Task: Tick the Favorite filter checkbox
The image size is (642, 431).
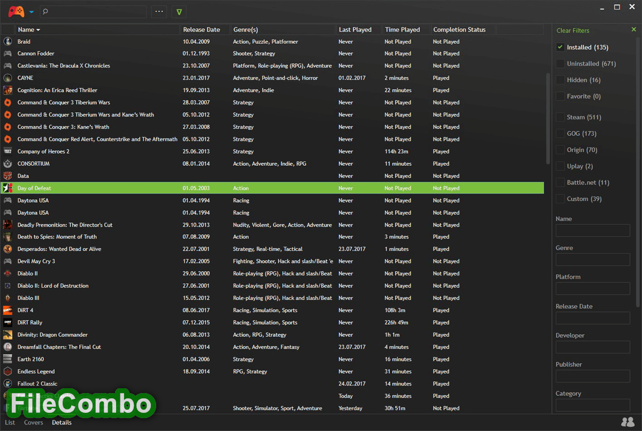Action: pyautogui.click(x=560, y=96)
